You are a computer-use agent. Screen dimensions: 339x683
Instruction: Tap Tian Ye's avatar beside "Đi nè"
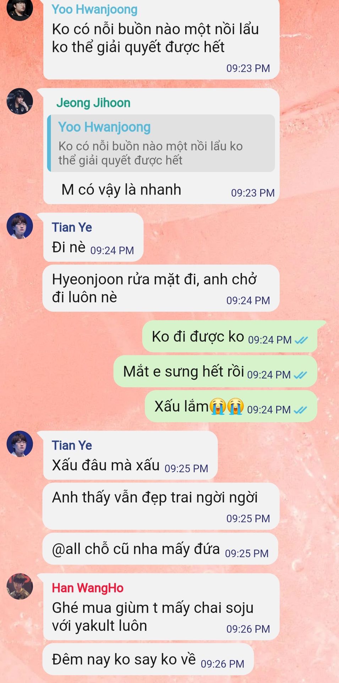tap(20, 226)
